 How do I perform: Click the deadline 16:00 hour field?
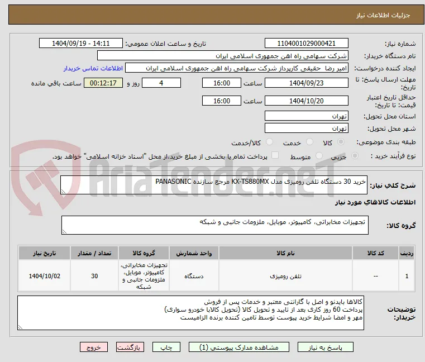click(222, 83)
